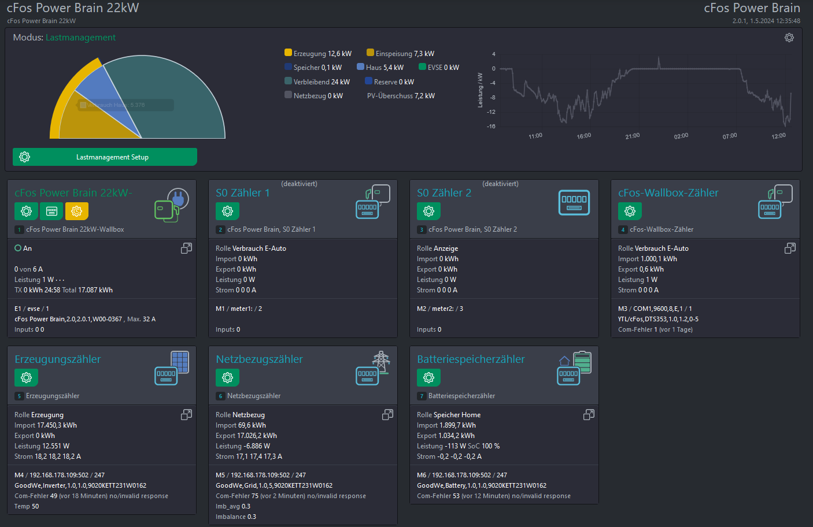This screenshot has width=813, height=527.
Task: Open Erzeugungszähler gear settings
Action: pyautogui.click(x=26, y=378)
